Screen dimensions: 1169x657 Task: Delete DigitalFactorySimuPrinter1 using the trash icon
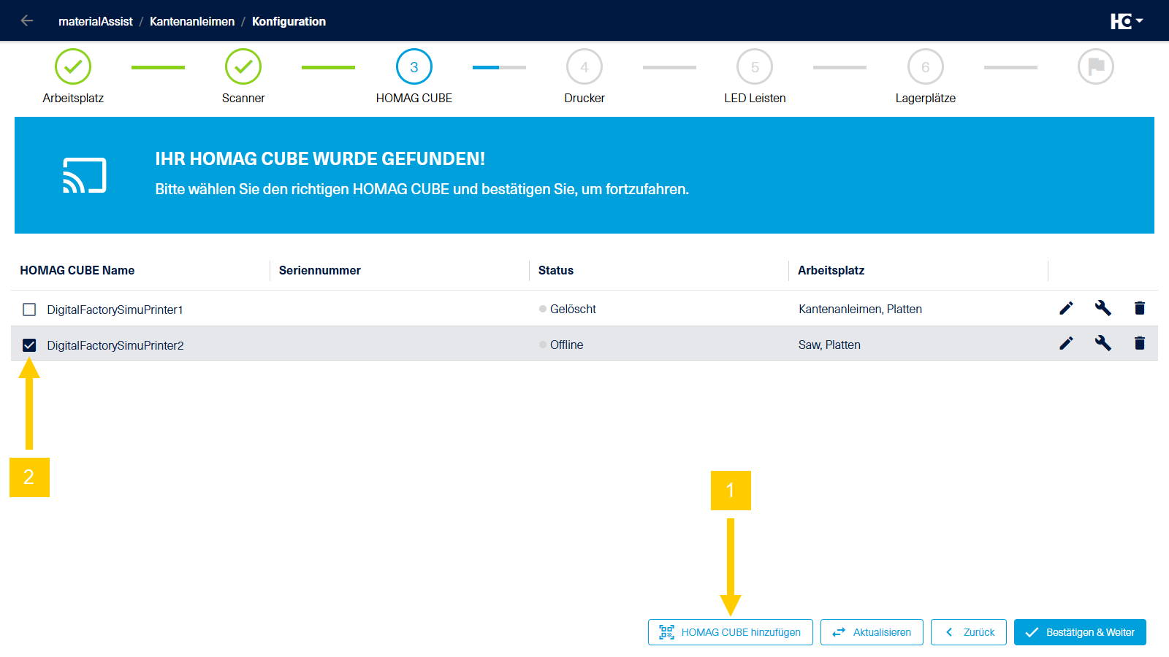pyautogui.click(x=1140, y=308)
